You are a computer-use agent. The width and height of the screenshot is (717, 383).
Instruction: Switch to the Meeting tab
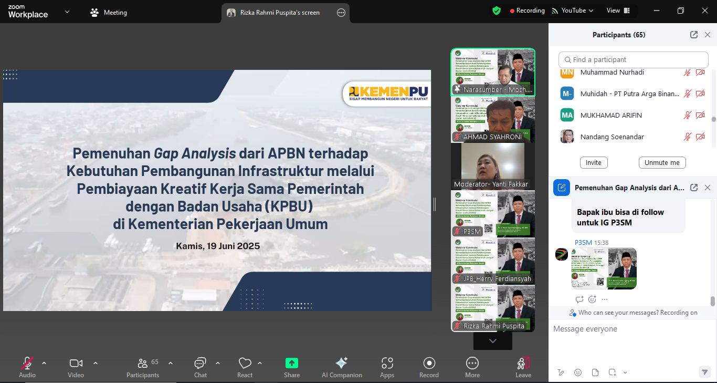(x=109, y=13)
